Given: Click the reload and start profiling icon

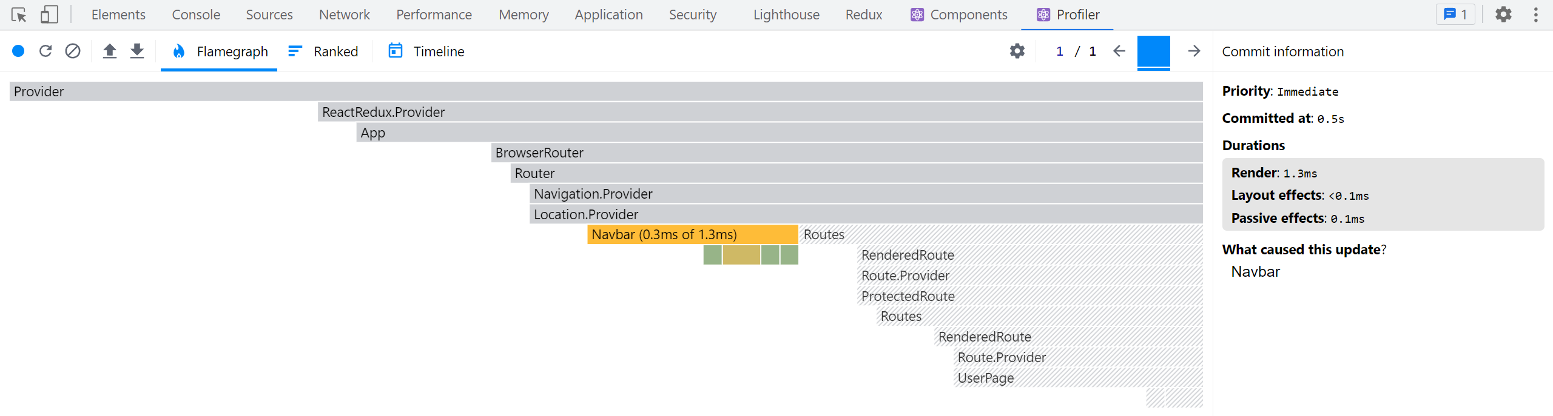Looking at the screenshot, I should 45,51.
